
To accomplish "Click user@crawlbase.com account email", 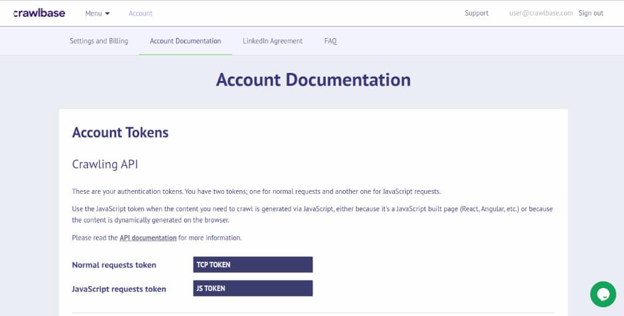I will 541,13.
